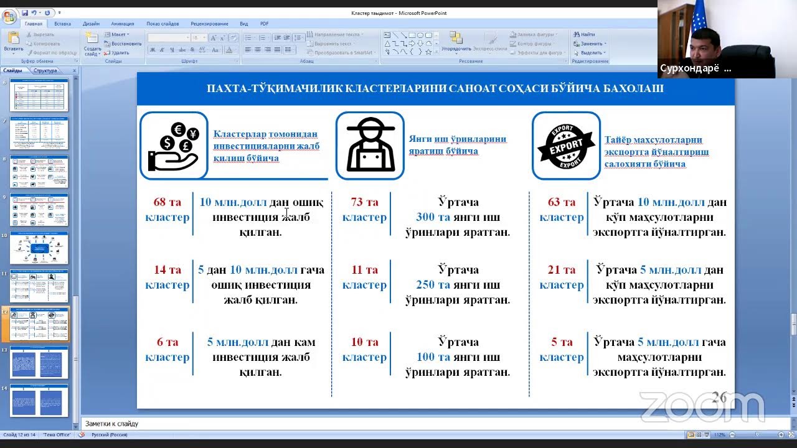Click Формат по образцу (Format Painter)
Image resolution: width=797 pixels, height=448 pixels.
coord(51,53)
